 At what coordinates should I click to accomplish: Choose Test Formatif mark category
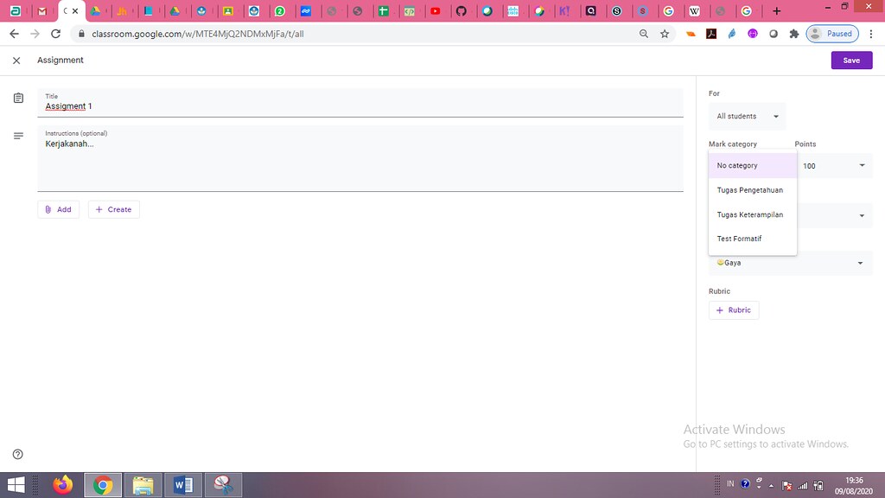[x=753, y=239]
